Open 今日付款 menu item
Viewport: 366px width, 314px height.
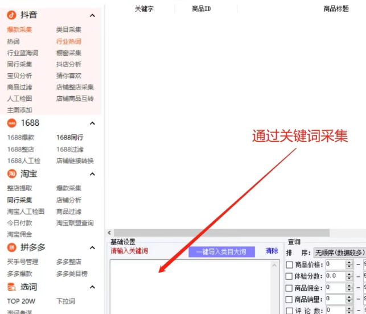pos(19,223)
